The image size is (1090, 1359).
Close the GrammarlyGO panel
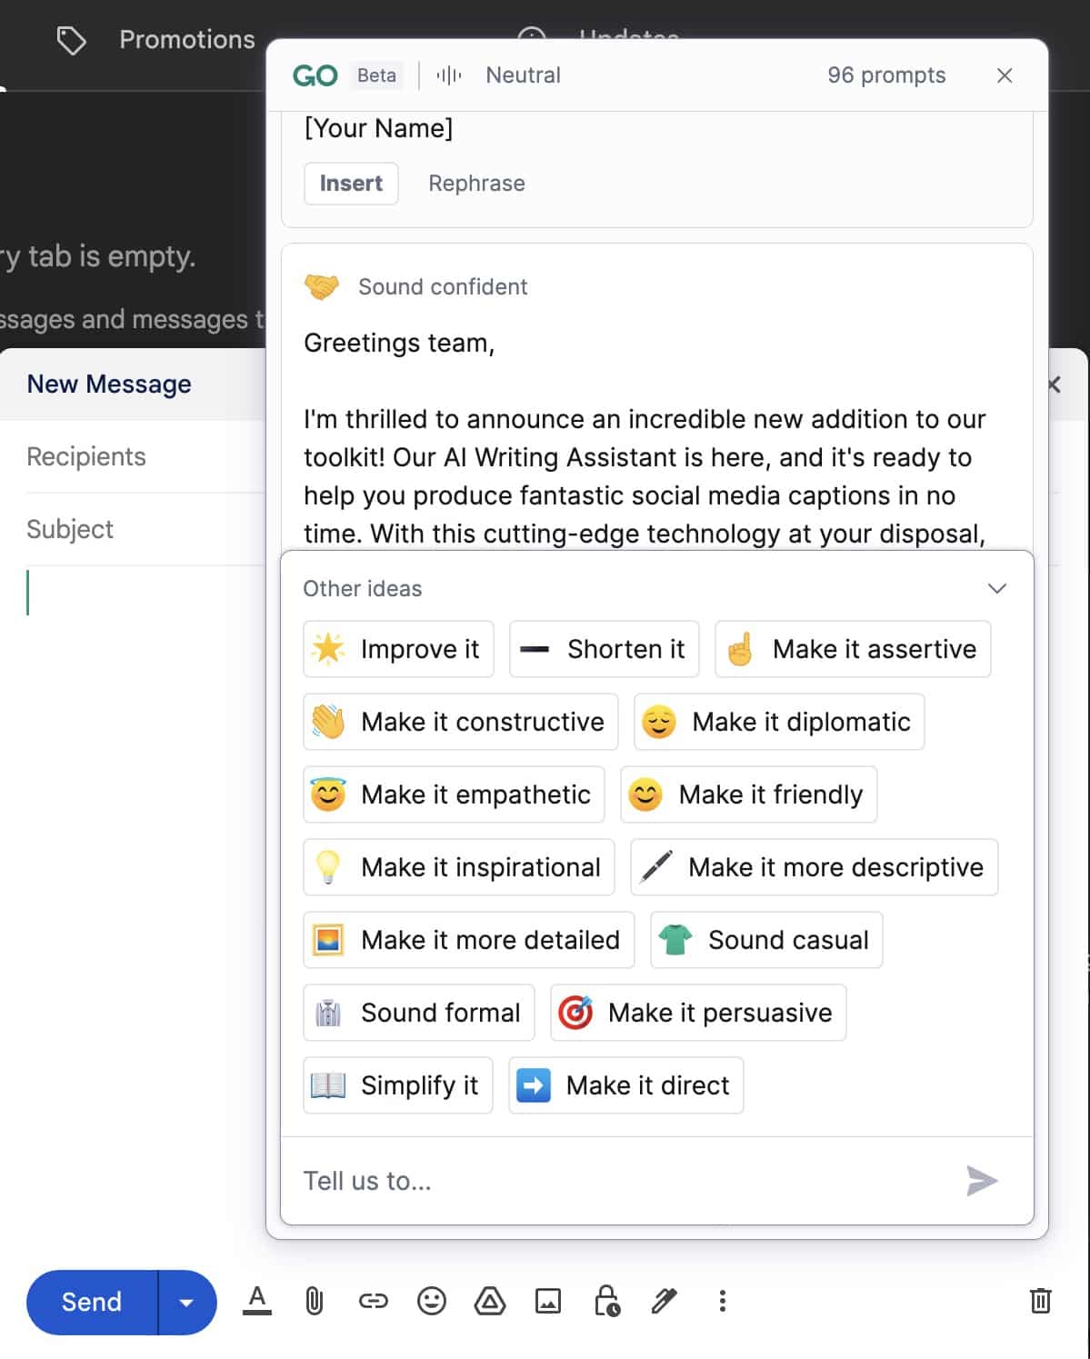click(x=1005, y=75)
